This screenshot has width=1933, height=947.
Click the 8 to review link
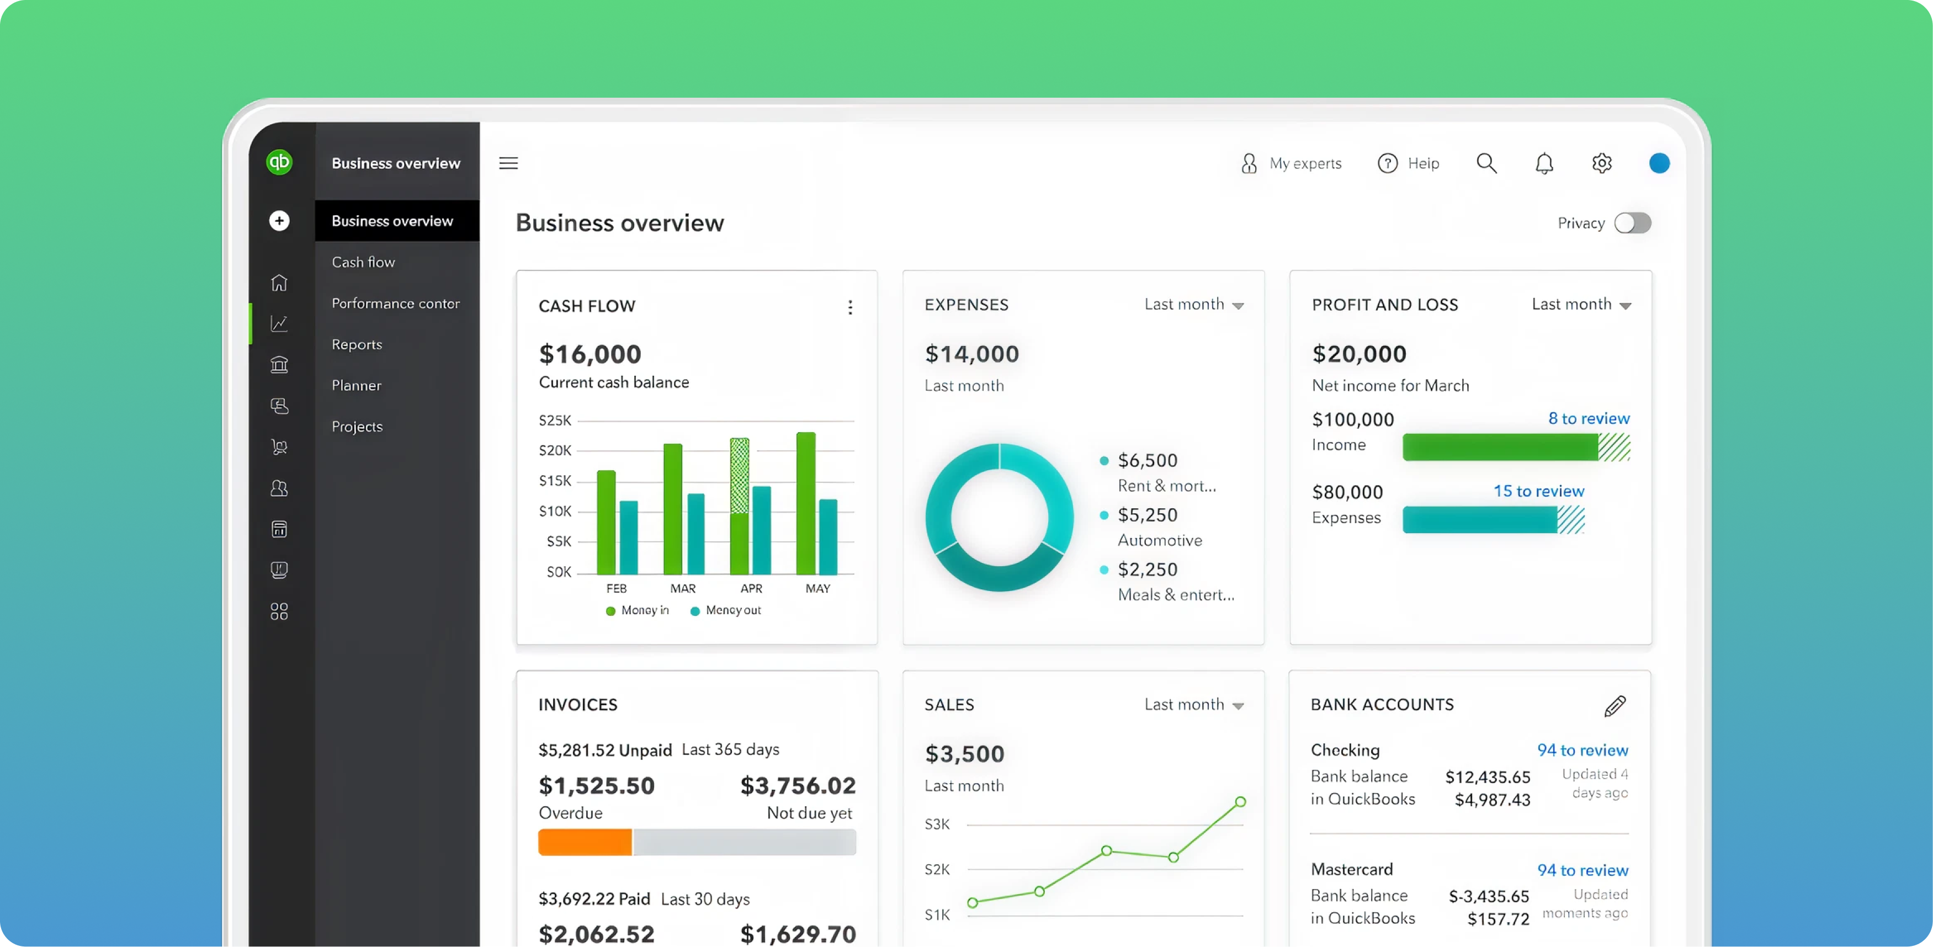point(1589,419)
